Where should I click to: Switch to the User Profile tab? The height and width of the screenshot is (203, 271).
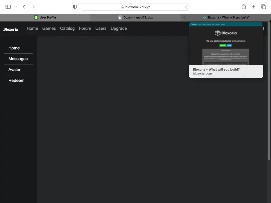click(x=45, y=17)
